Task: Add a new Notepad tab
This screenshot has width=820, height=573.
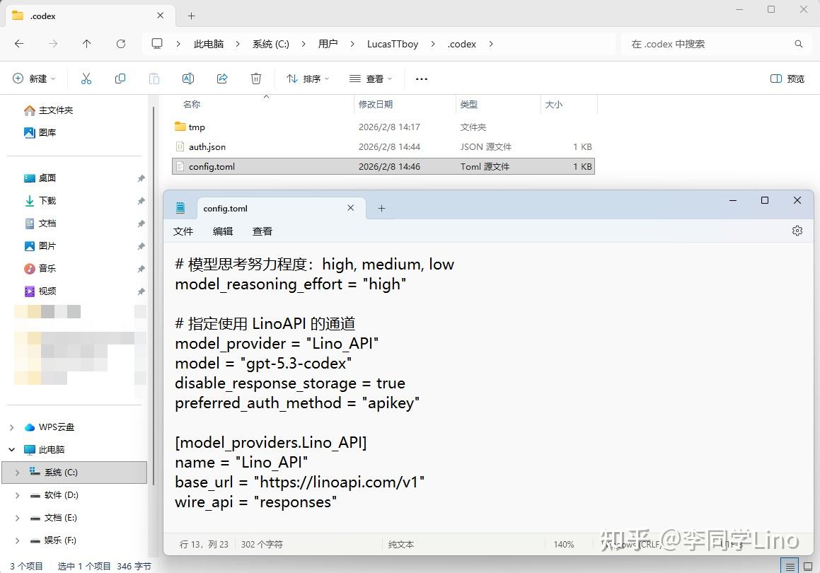Action: [x=382, y=209]
